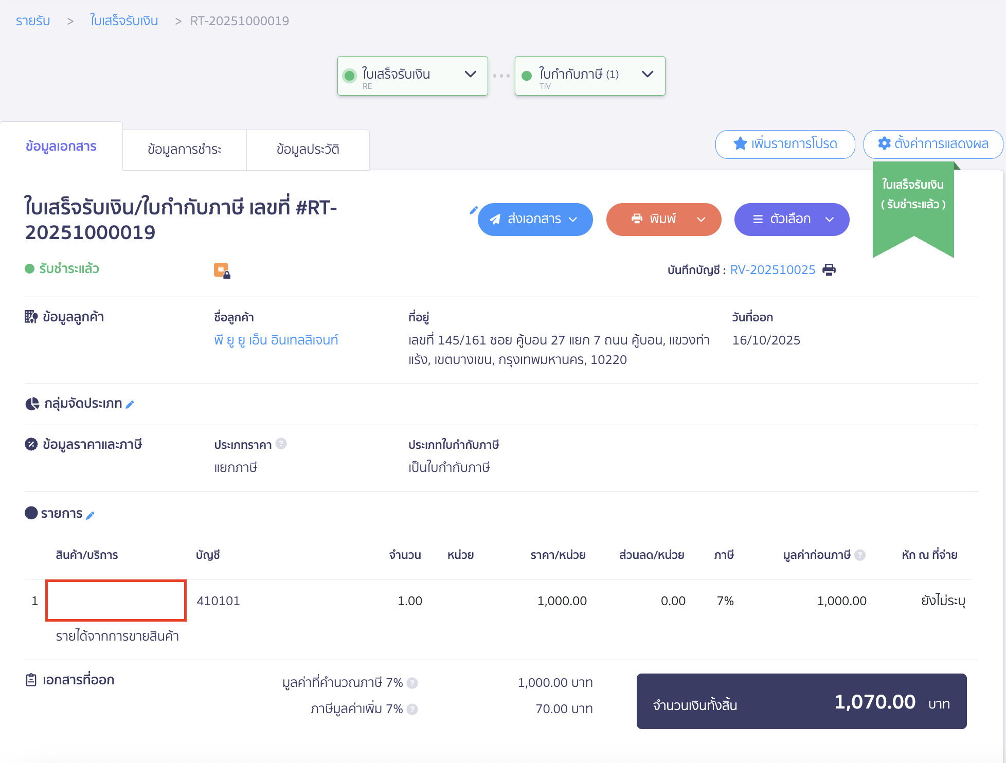Click the help icon beside มูลค่าที่คำนวณภาษี 7%
Screen dimensions: 1006x763
pyautogui.click(x=411, y=683)
